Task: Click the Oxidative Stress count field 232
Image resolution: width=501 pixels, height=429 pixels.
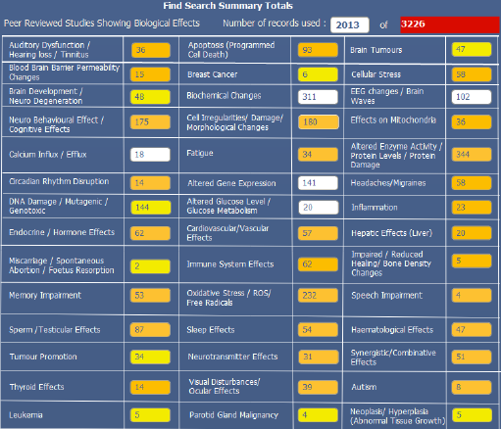Action: click(x=318, y=295)
